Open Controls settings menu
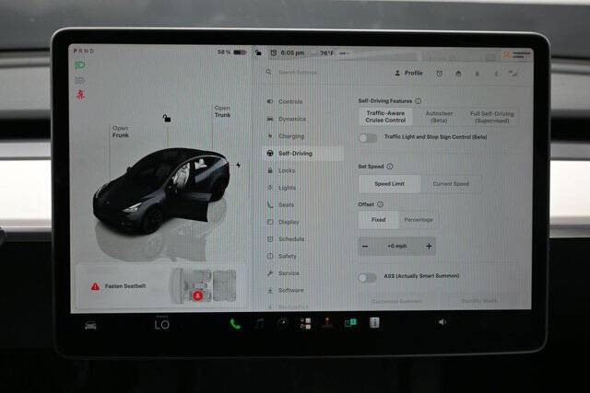The image size is (590, 393). (x=285, y=101)
